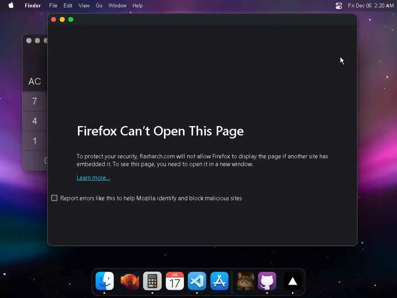Screen dimensions: 397x298
Task: Maximize the browser window with the green button
Action: click(71, 19)
